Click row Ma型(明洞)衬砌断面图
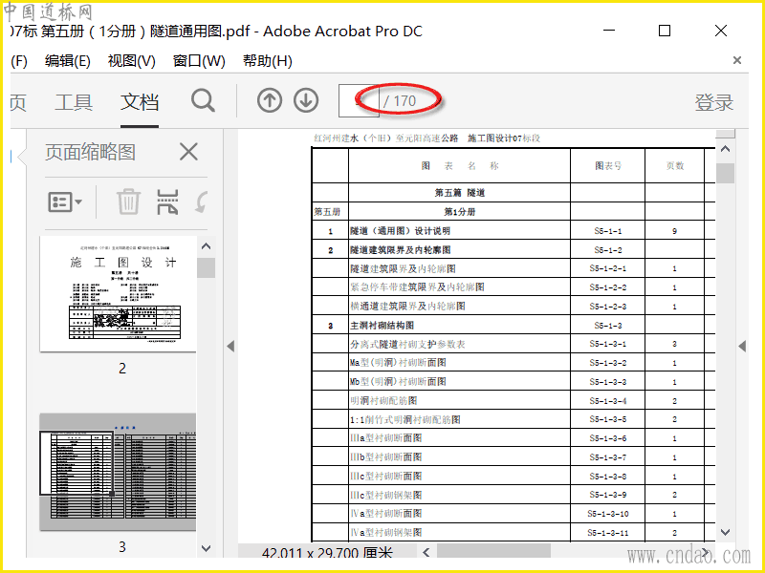765x573 pixels. [x=514, y=363]
